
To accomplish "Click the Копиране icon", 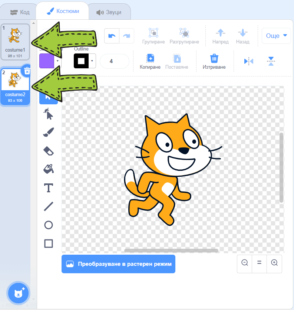I will [x=151, y=58].
